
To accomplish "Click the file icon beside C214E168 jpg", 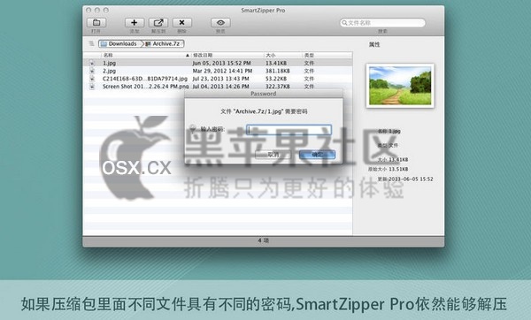I will (x=92, y=79).
